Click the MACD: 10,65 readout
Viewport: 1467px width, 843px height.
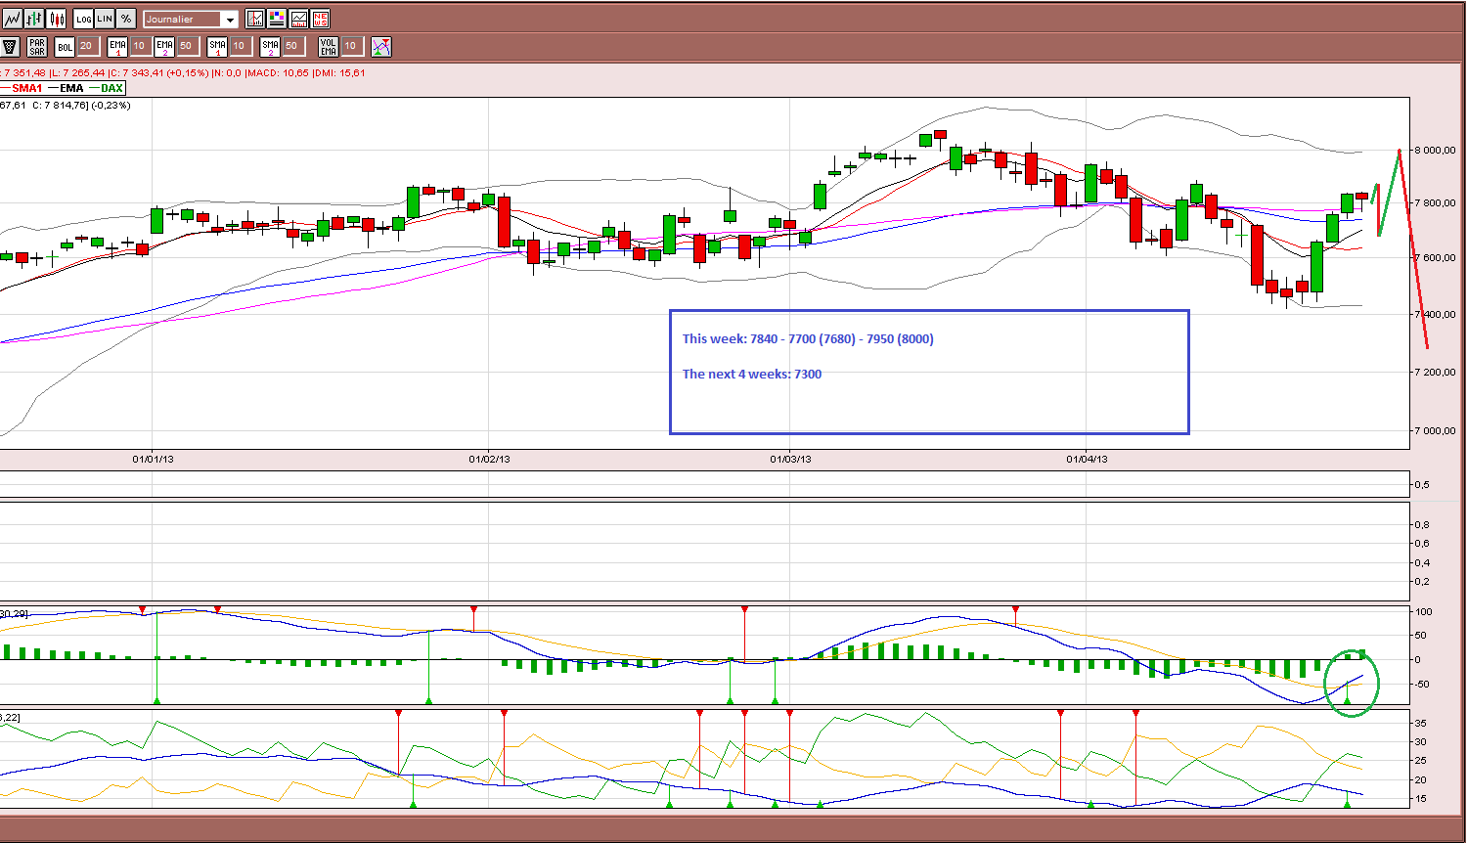coord(279,73)
